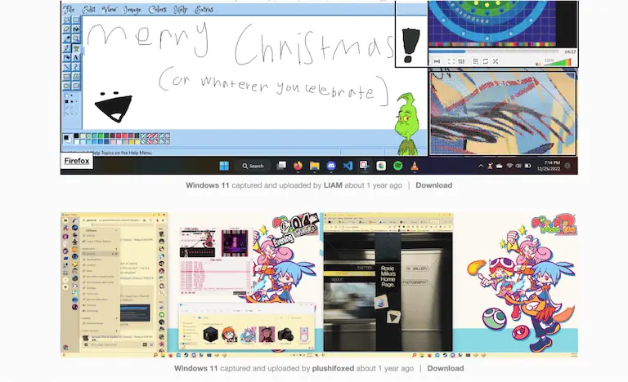
Task: Choose the Ellipse shape tool
Action: coord(67,86)
